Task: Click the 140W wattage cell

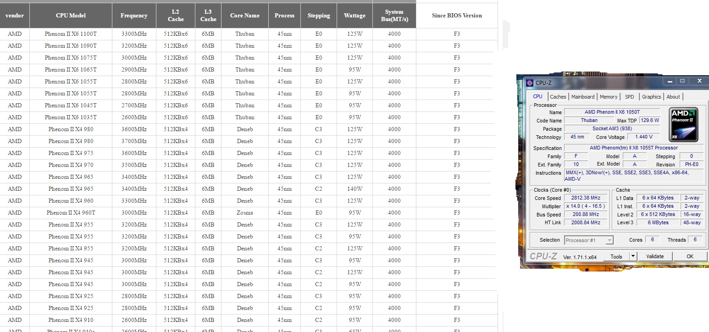Action: pyautogui.click(x=354, y=189)
